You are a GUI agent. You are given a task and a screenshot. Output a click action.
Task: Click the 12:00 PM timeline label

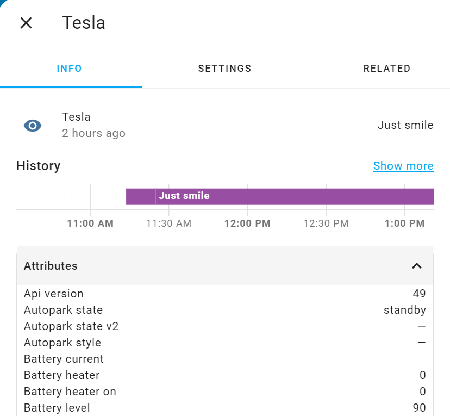[248, 223]
